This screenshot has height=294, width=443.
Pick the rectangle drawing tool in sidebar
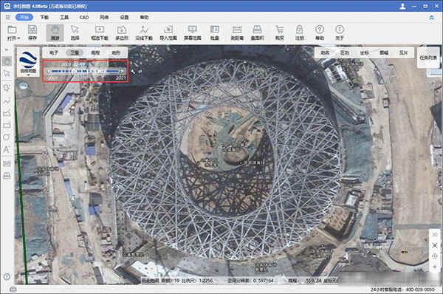pyautogui.click(x=7, y=126)
